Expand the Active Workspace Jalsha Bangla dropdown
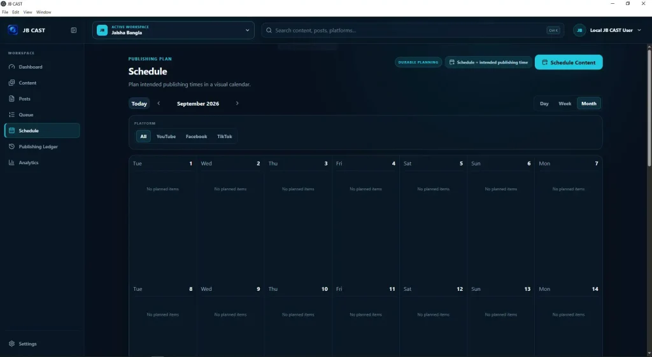 [173, 31]
